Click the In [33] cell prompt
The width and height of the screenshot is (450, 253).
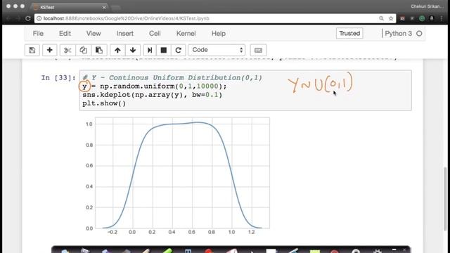(58, 78)
